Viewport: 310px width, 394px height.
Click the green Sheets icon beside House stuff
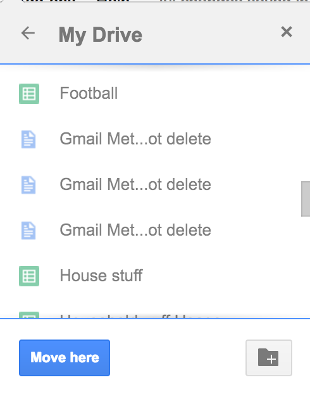(x=29, y=276)
